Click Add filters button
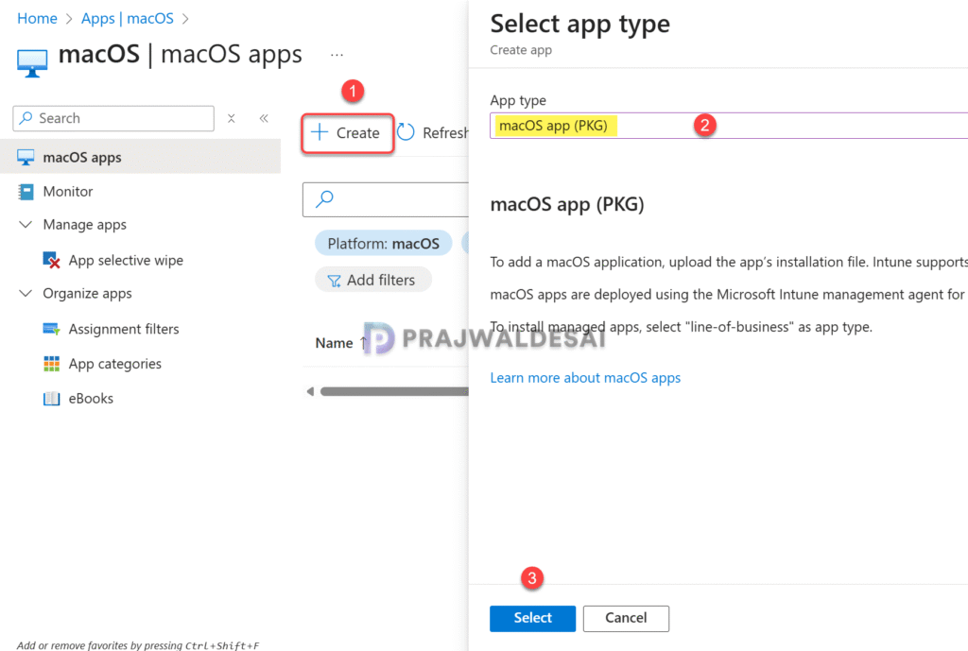The width and height of the screenshot is (968, 651). coord(372,280)
